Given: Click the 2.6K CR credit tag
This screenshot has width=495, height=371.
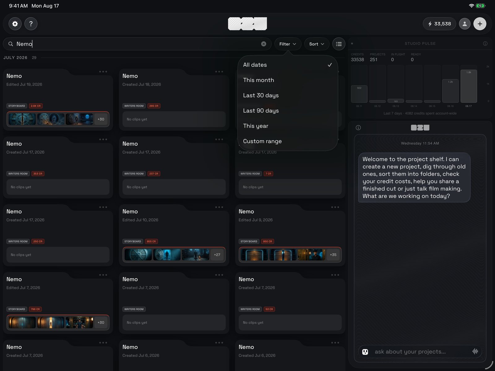Looking at the screenshot, I should pyautogui.click(x=36, y=106).
